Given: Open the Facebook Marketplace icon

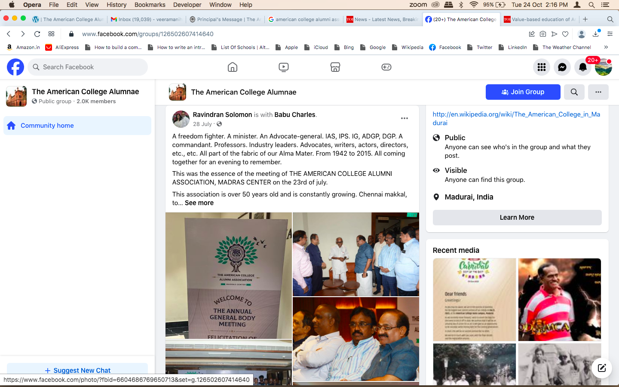Looking at the screenshot, I should pyautogui.click(x=335, y=67).
